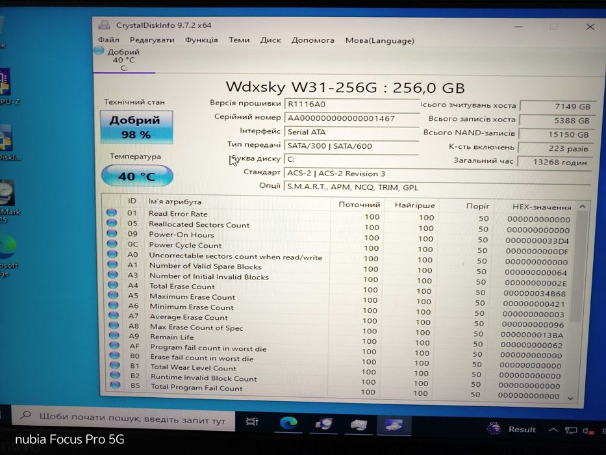
Task: Click status icon of Number of Initial Invalid Blocks
Action: pos(112,274)
